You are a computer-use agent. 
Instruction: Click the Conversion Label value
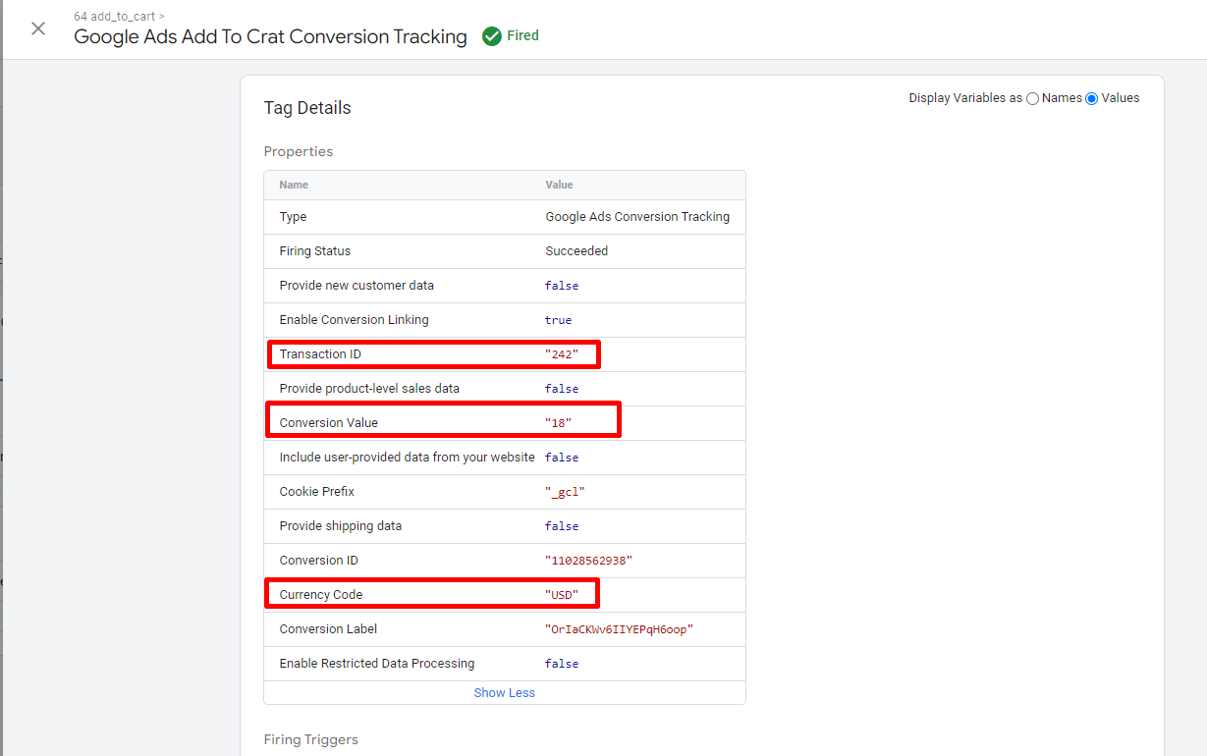point(620,628)
